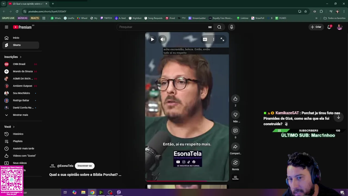
Task: Open Ambient Outpost channel
Action: click(21, 86)
